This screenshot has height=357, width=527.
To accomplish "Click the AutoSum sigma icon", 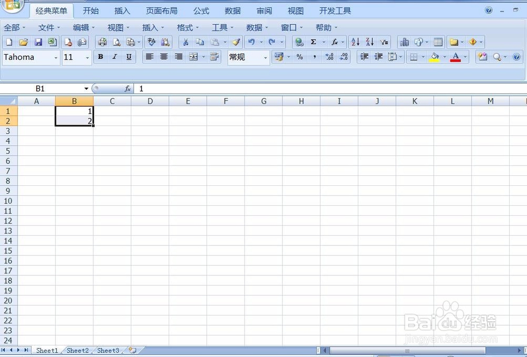I will (x=313, y=42).
